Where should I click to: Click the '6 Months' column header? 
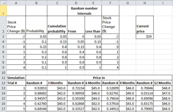click(93, 83)
